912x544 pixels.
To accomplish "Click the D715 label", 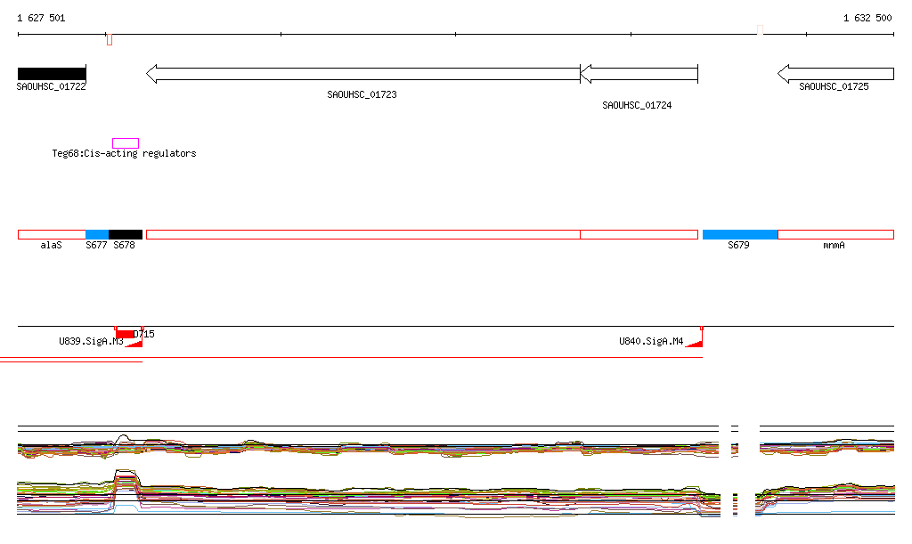I will point(144,334).
